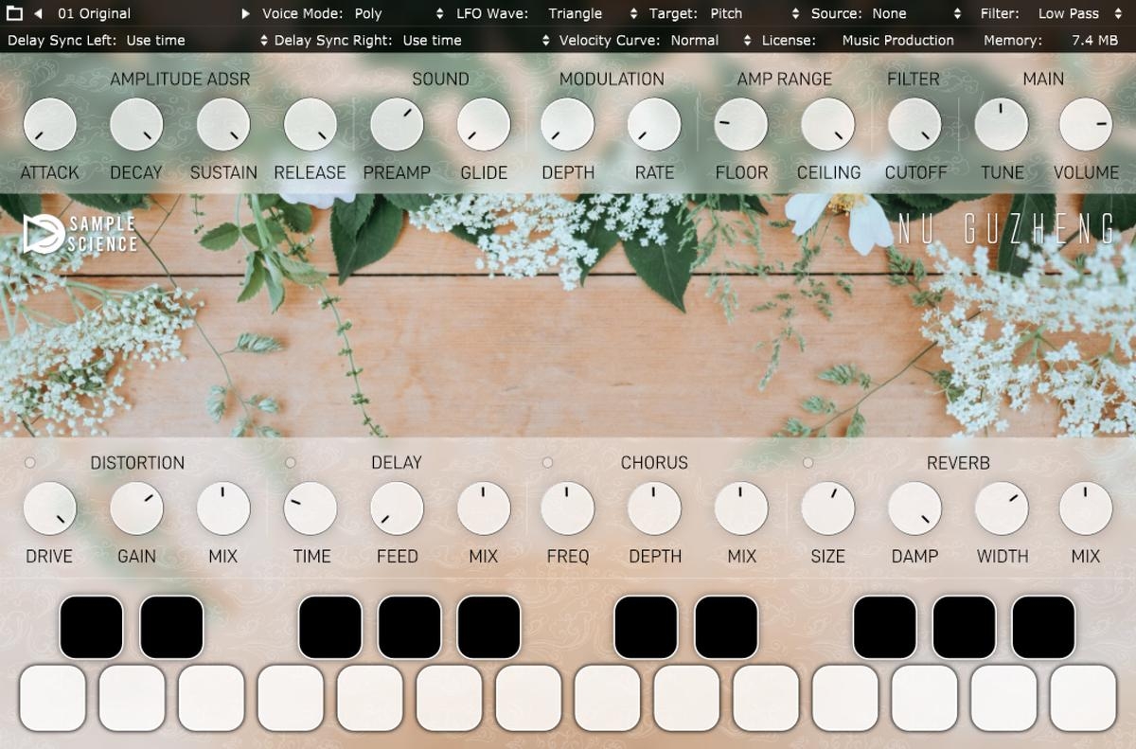Toggle the Delay effect on
Viewport: 1136px width, 749px height.
291,463
